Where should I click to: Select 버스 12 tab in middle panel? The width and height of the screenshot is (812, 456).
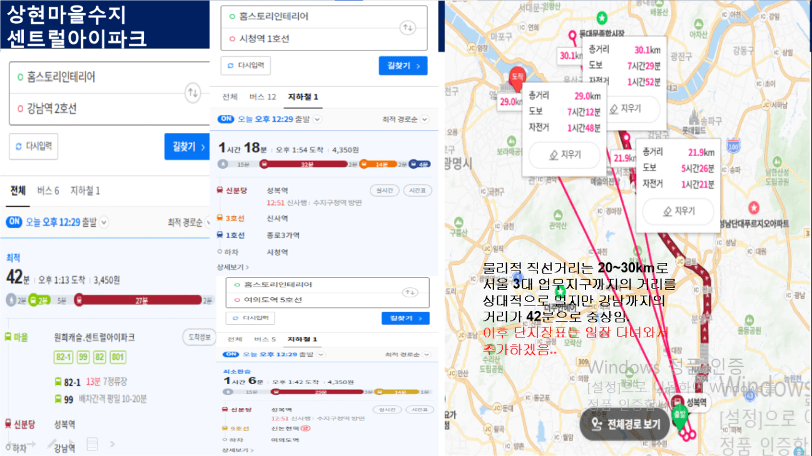point(263,97)
